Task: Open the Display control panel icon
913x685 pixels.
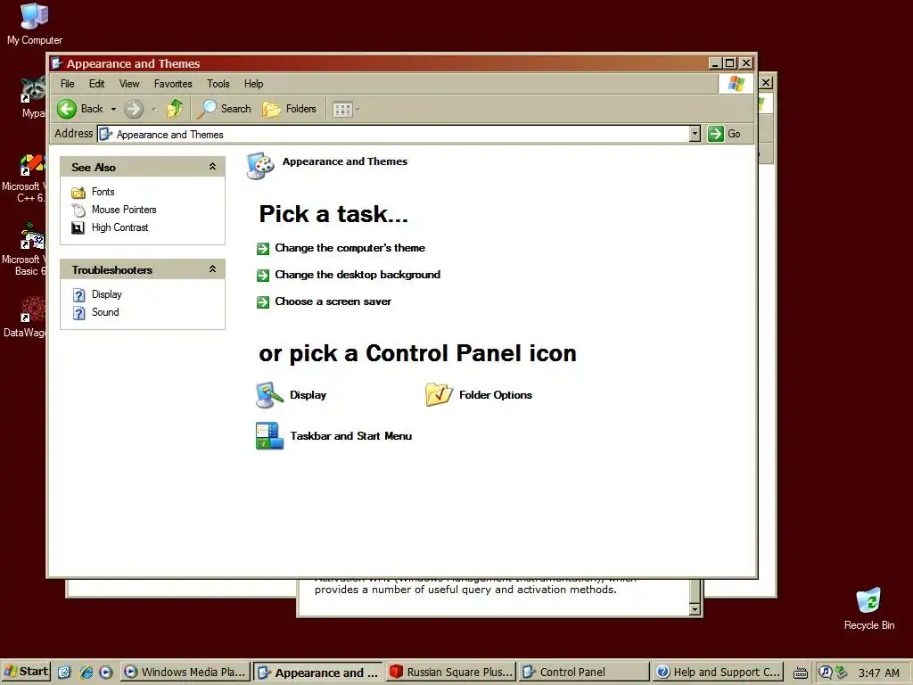Action: 269,395
